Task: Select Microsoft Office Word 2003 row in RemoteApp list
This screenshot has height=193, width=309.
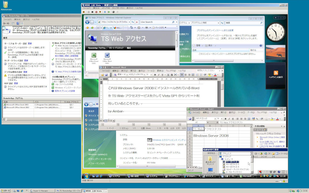Action: [42, 108]
